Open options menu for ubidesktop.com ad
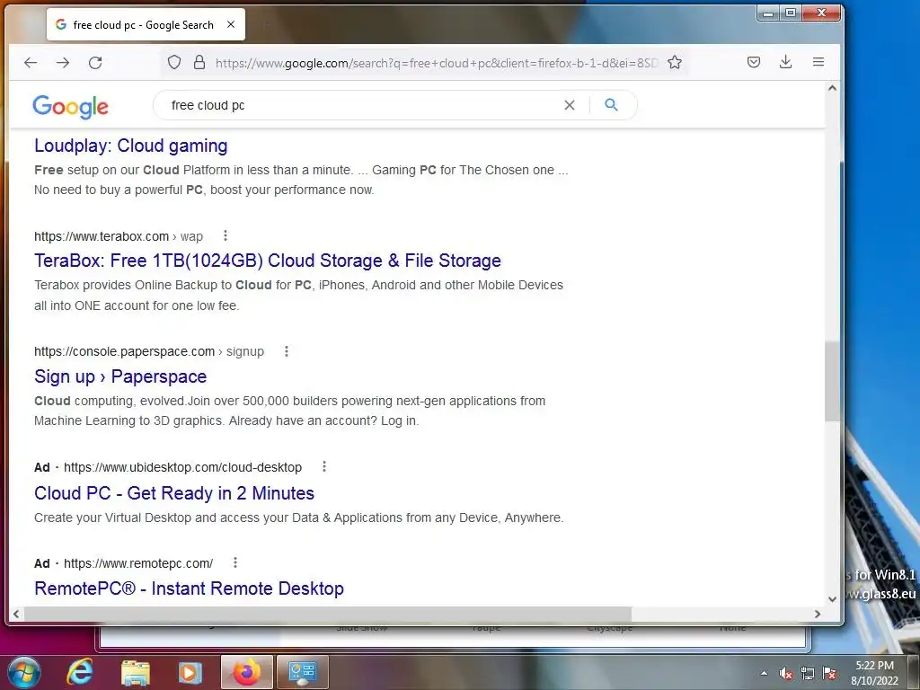The image size is (920, 690). coord(323,466)
